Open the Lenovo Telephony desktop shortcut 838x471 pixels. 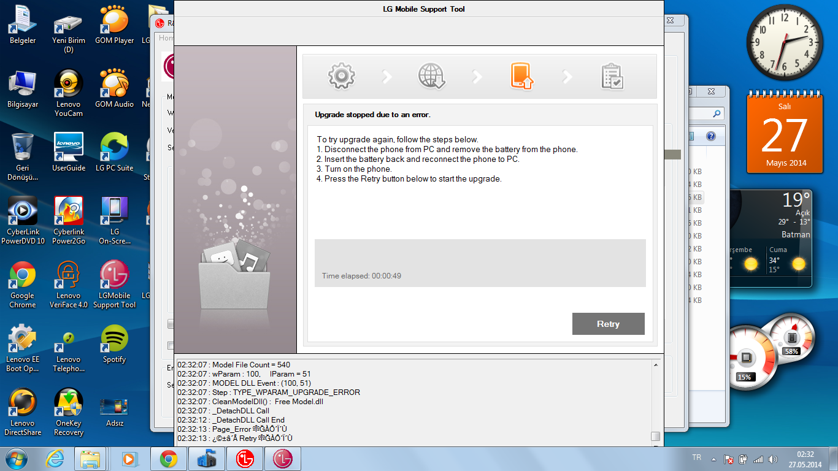pos(68,348)
